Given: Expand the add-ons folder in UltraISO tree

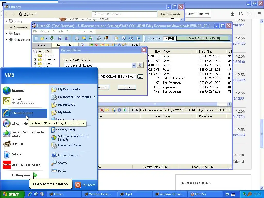Looking at the screenshot, I should pos(35,55).
